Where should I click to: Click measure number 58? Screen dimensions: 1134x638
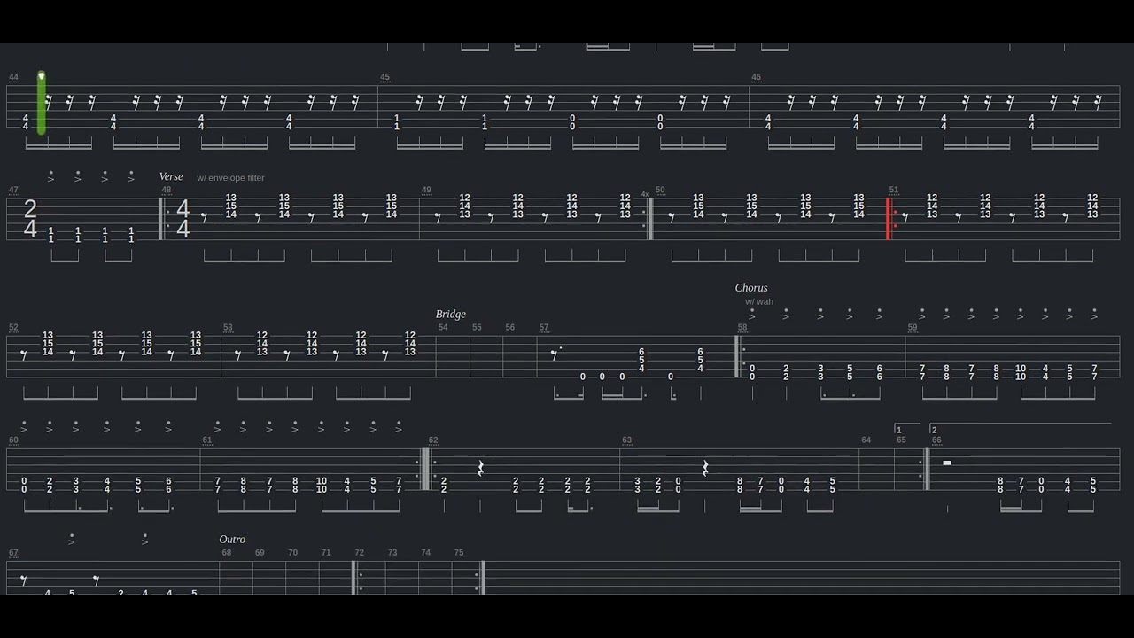742,327
